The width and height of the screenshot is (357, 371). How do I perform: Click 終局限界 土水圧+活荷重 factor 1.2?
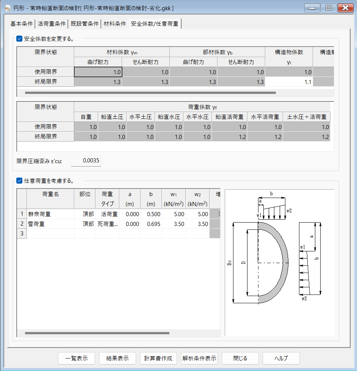[307, 137]
